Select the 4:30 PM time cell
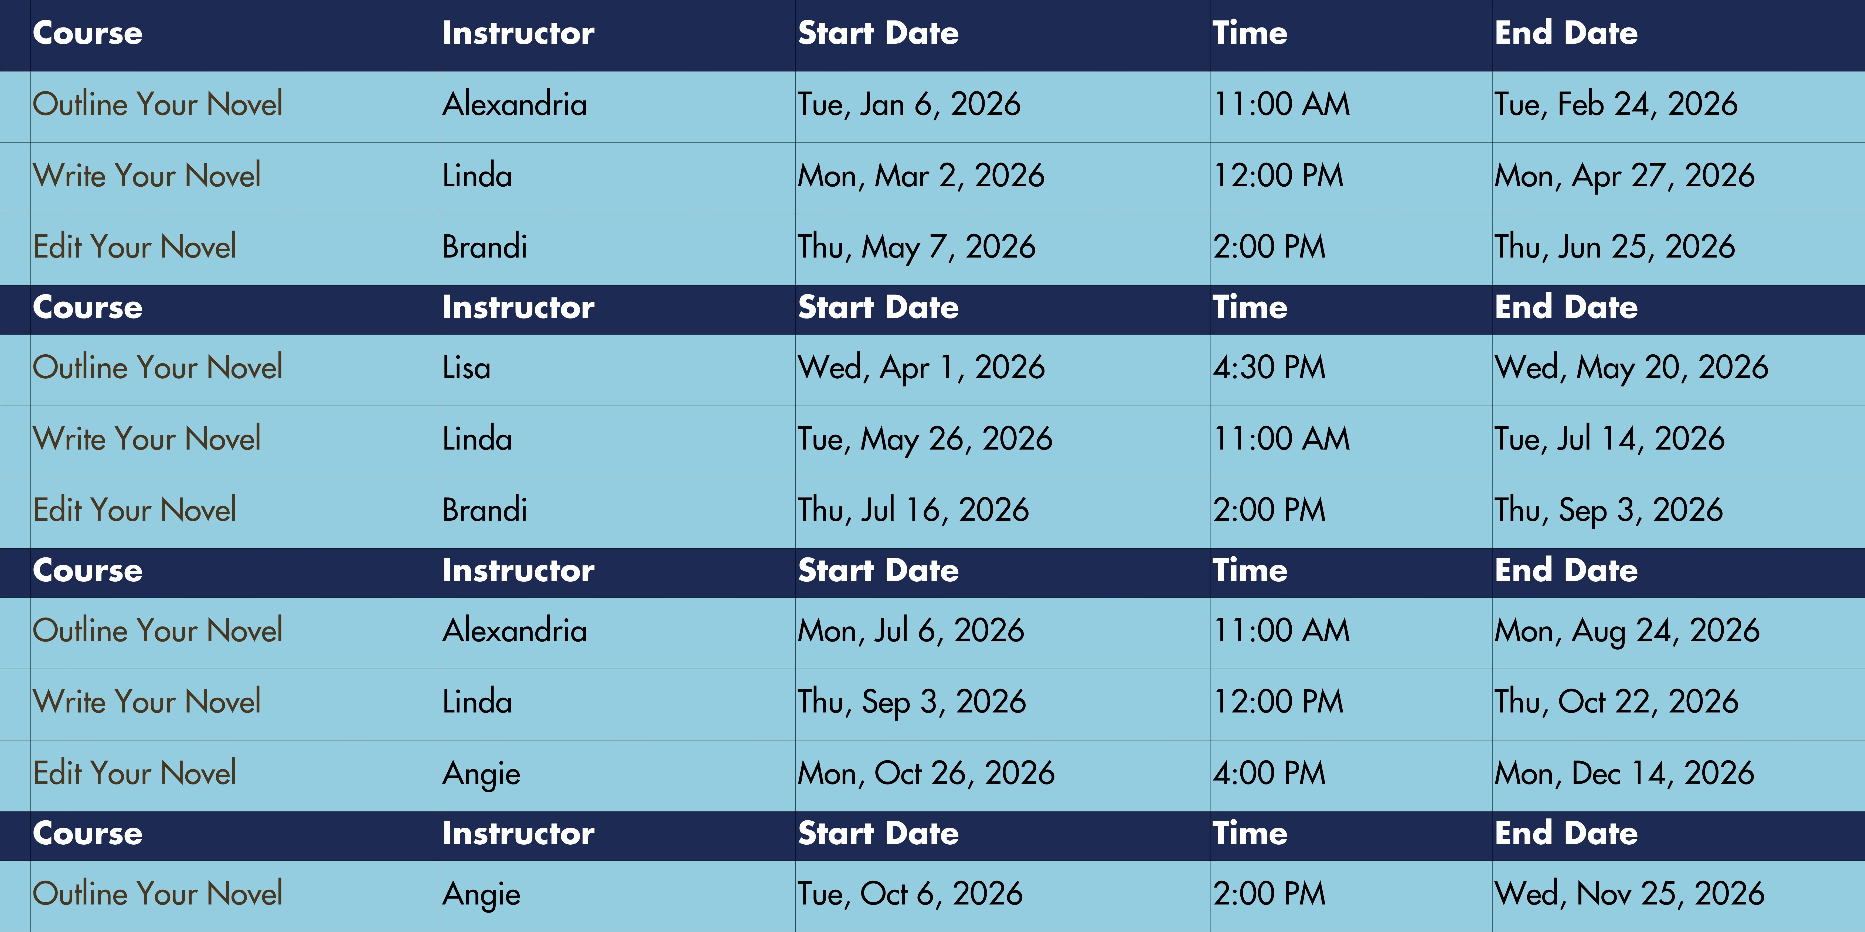Viewport: 1865px width, 932px height. 1269,368
